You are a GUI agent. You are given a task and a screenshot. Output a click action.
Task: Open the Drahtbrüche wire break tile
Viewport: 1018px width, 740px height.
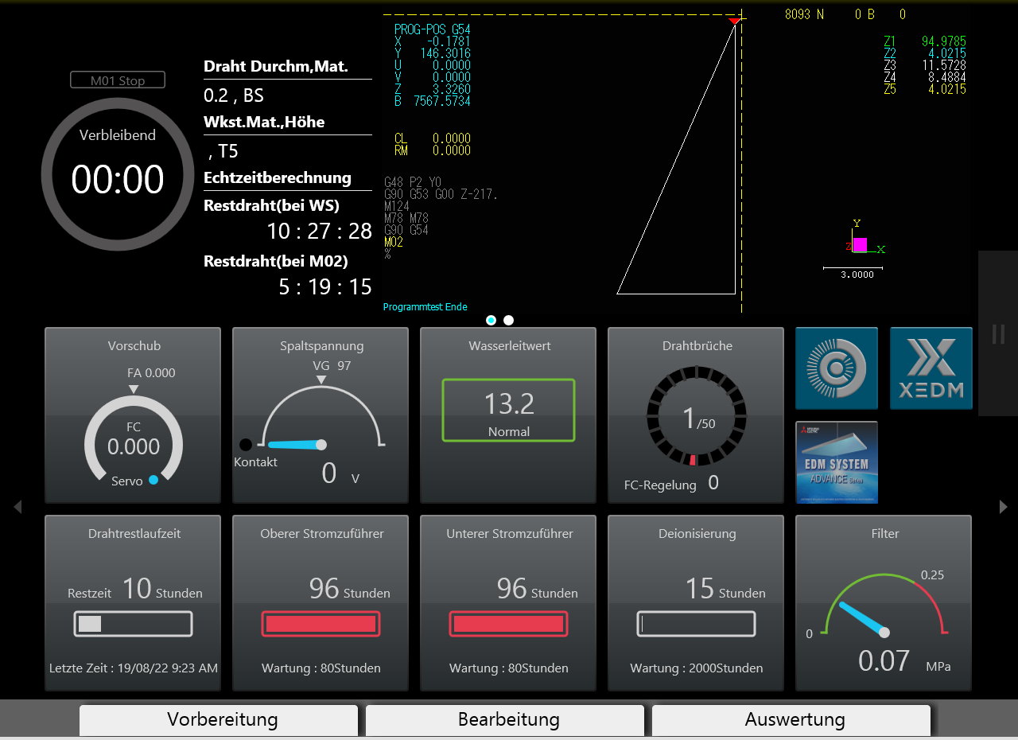[696, 415]
